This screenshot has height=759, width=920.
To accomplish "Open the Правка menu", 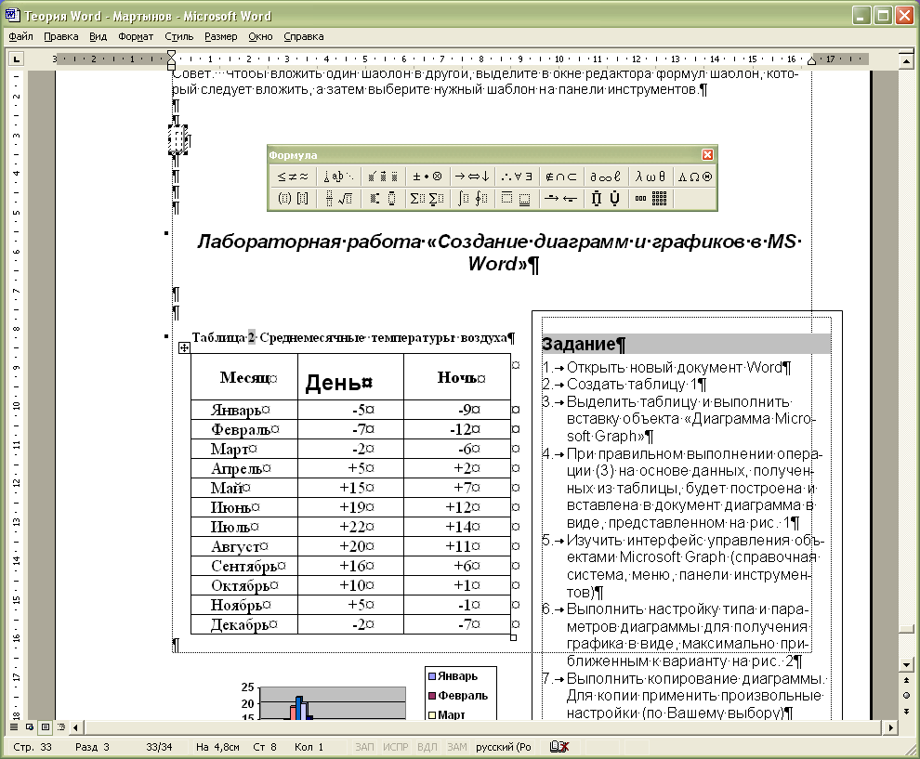I will [61, 36].
